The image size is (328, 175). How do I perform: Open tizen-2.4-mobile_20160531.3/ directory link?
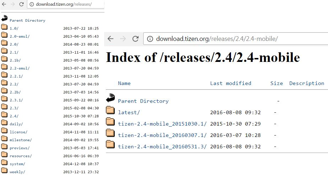click(162, 147)
